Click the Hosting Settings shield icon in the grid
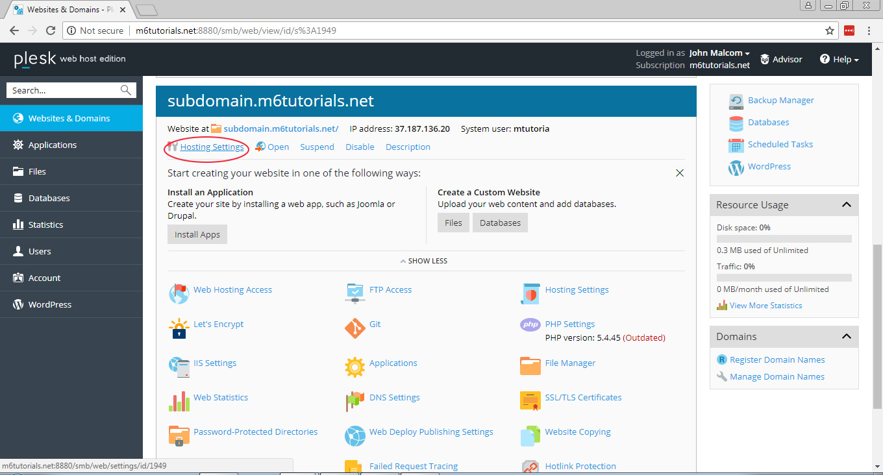The image size is (883, 475). 530,294
